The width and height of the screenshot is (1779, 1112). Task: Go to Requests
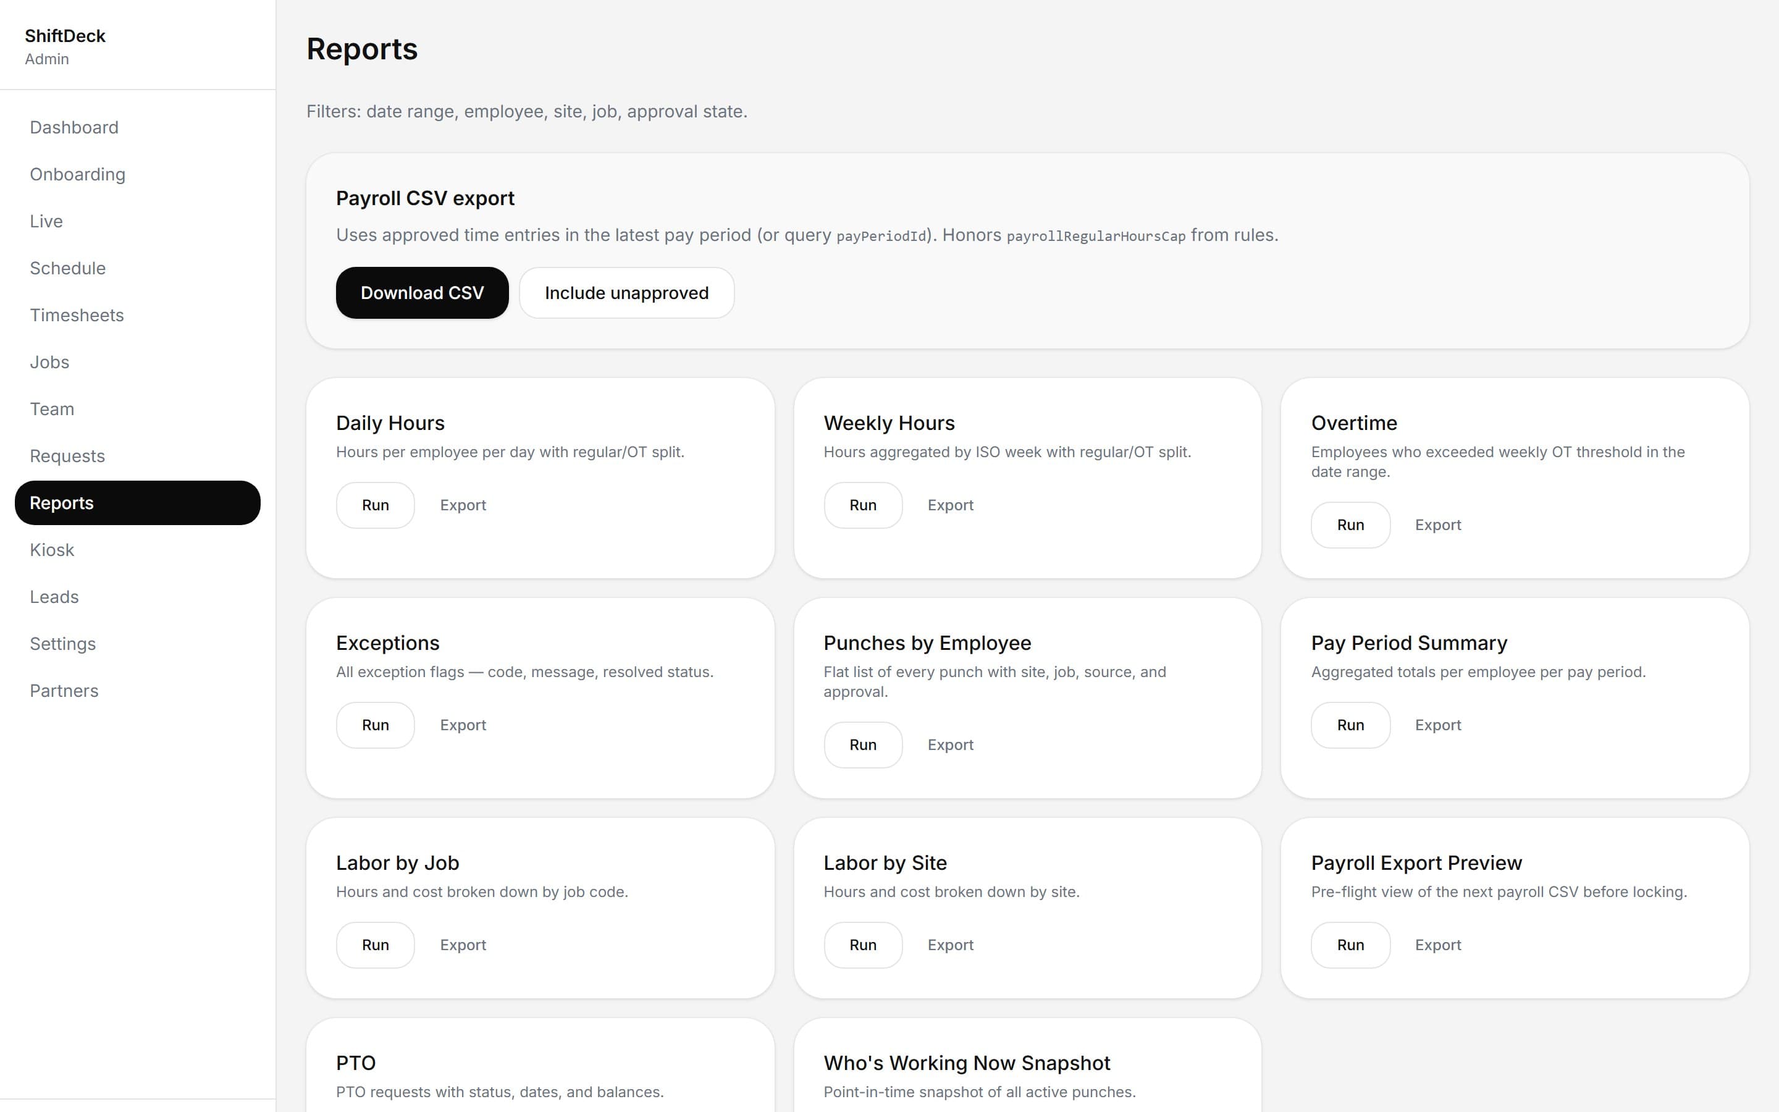point(138,456)
